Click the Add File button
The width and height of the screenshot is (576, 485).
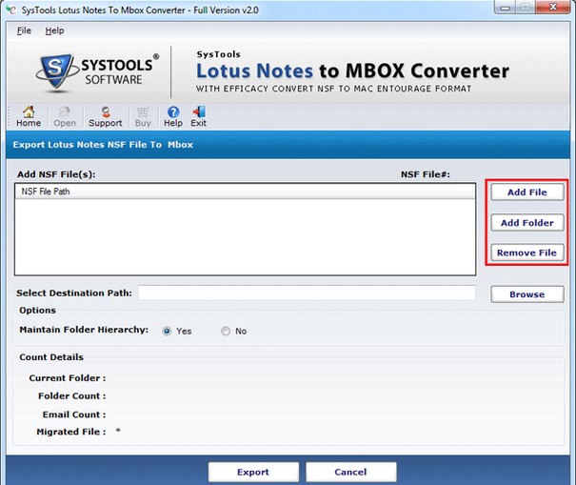click(527, 192)
